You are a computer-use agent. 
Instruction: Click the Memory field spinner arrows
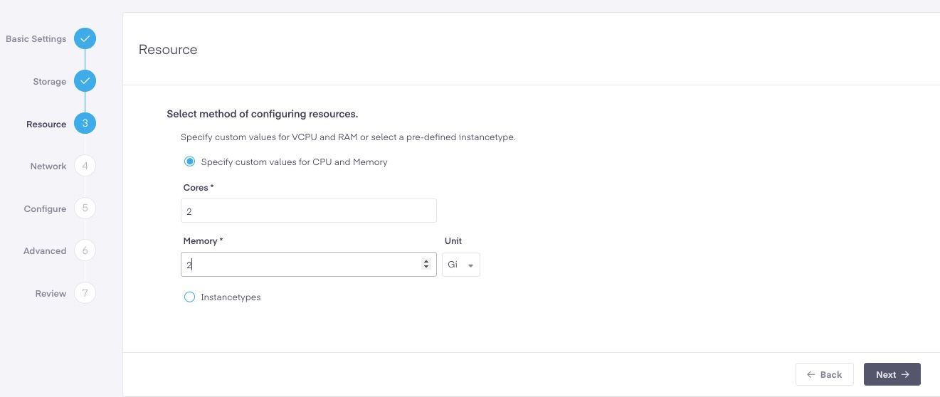(x=426, y=264)
